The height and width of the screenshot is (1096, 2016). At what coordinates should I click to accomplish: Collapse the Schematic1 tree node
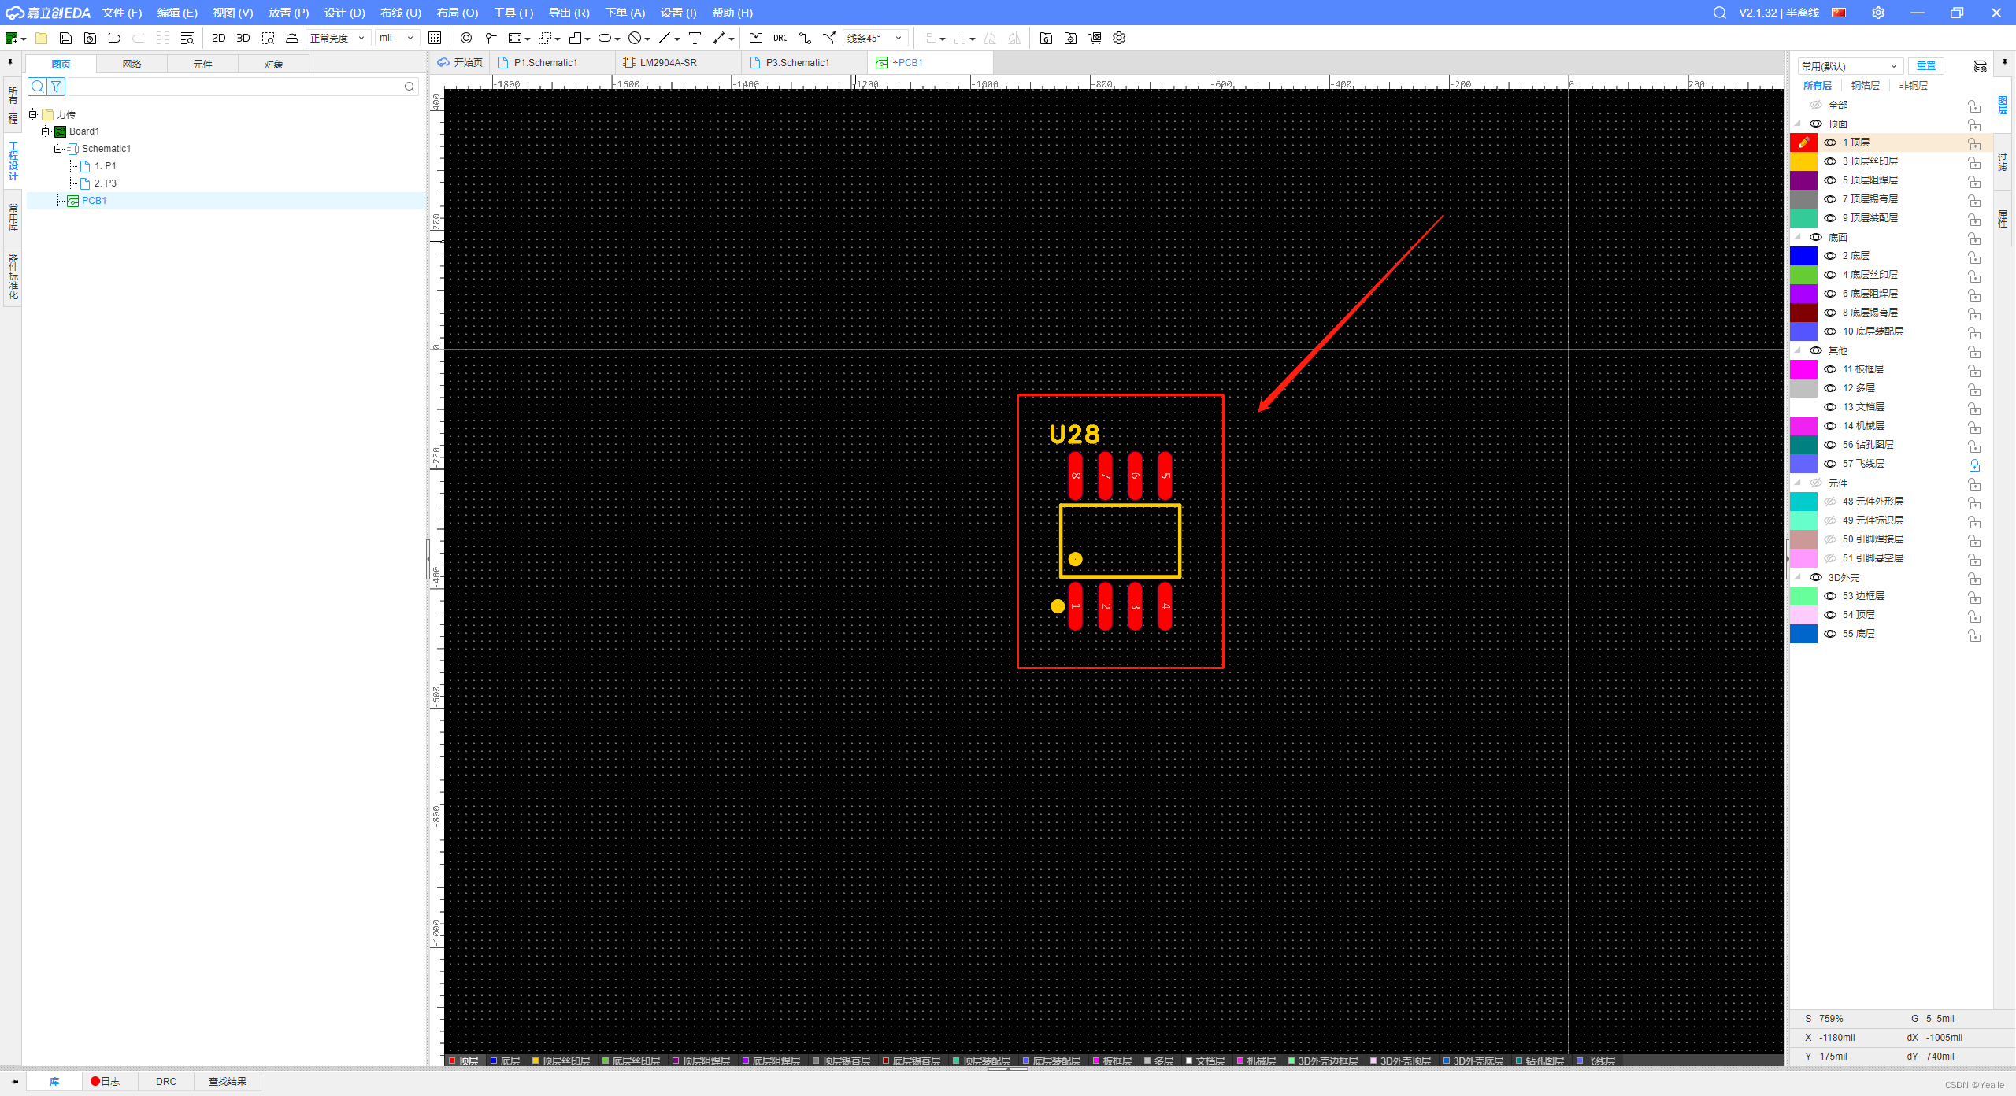point(58,149)
